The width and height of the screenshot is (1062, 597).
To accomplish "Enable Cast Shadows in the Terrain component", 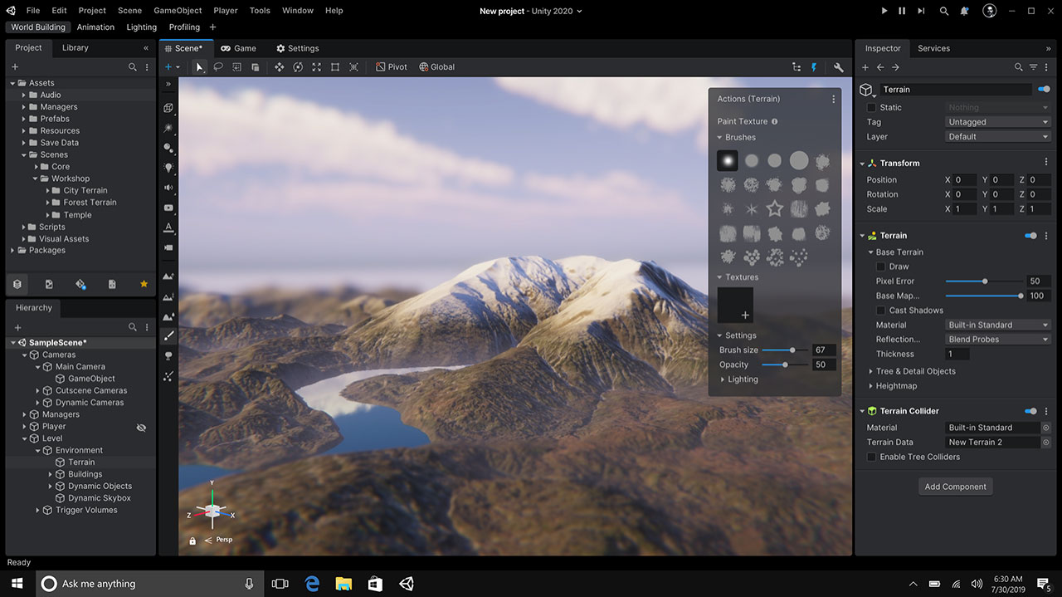I will click(x=883, y=310).
